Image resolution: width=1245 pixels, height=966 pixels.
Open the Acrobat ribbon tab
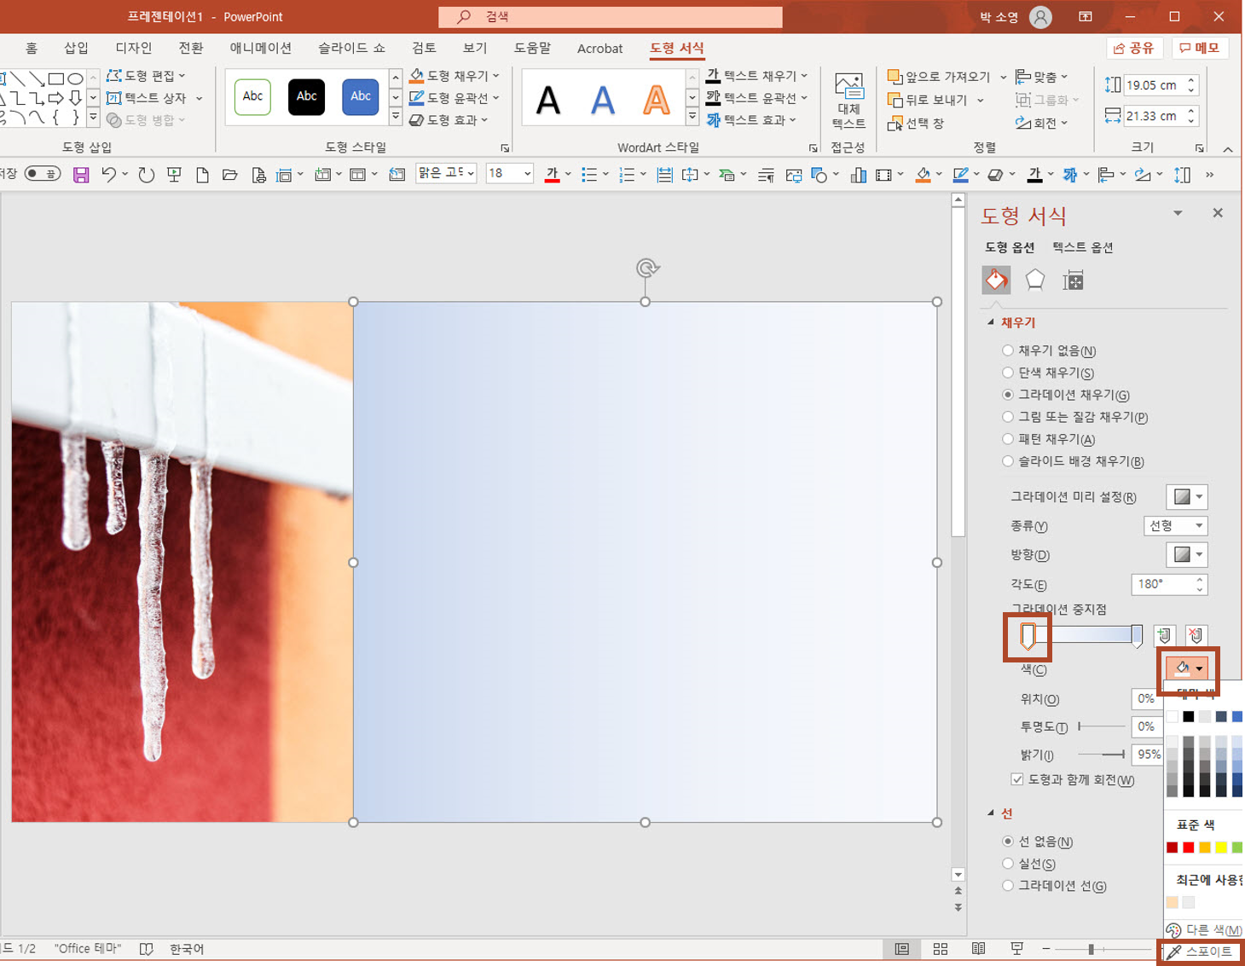coord(599,49)
